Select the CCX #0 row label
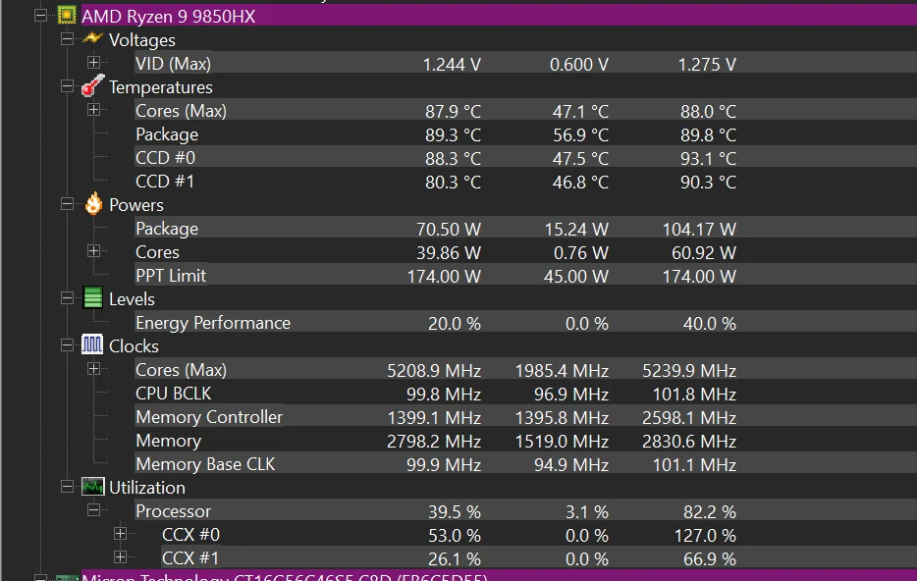The image size is (917, 581). [x=190, y=535]
